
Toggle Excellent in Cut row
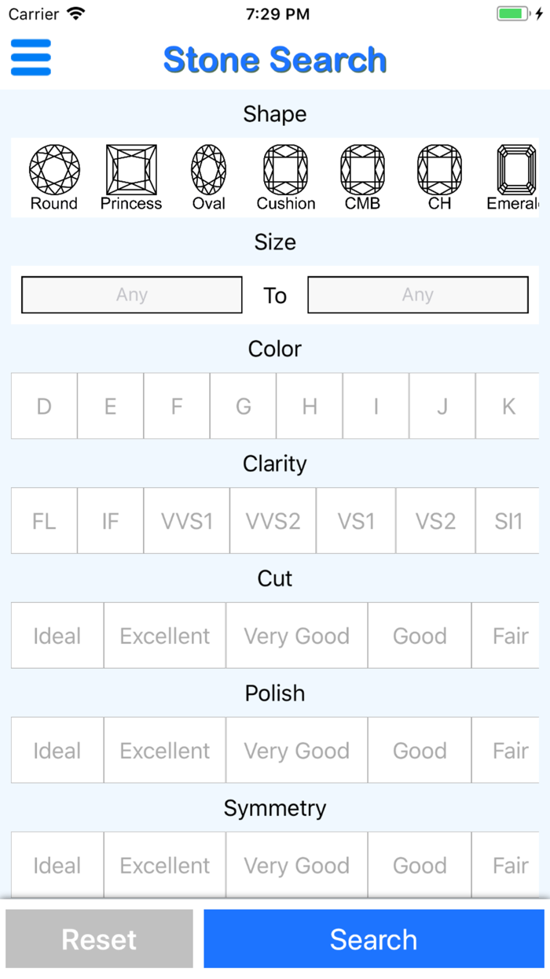[x=165, y=636]
